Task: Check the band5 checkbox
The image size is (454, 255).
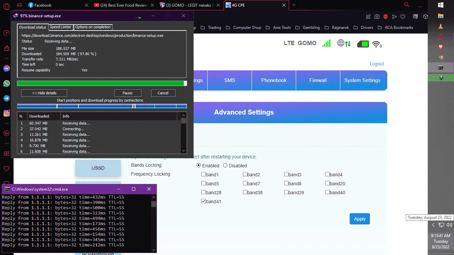Action: point(203,183)
